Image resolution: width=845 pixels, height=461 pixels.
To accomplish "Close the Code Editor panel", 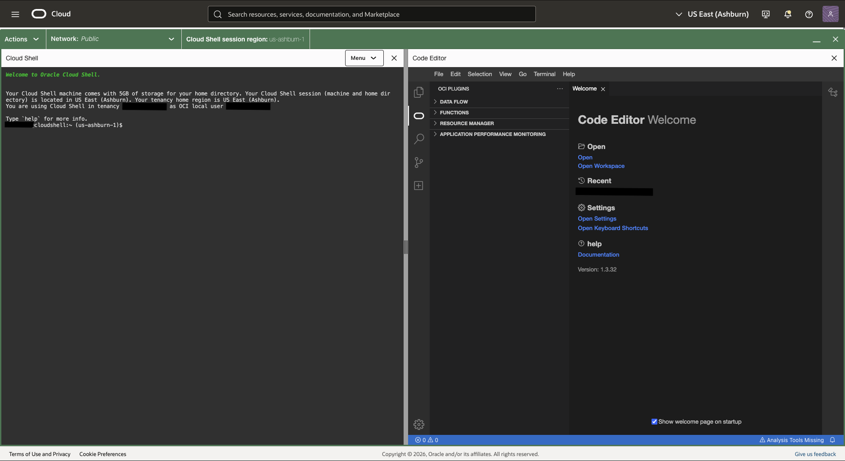I will [834, 58].
